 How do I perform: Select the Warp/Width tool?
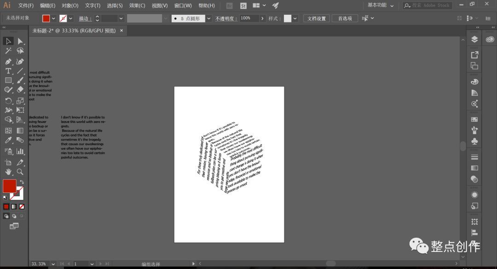(8, 110)
